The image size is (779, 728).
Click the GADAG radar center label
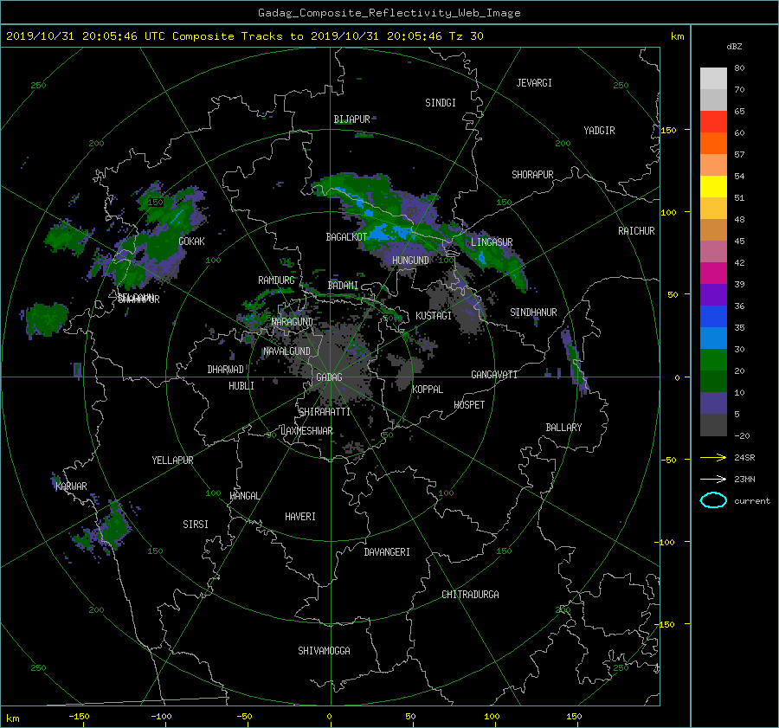pyautogui.click(x=329, y=377)
